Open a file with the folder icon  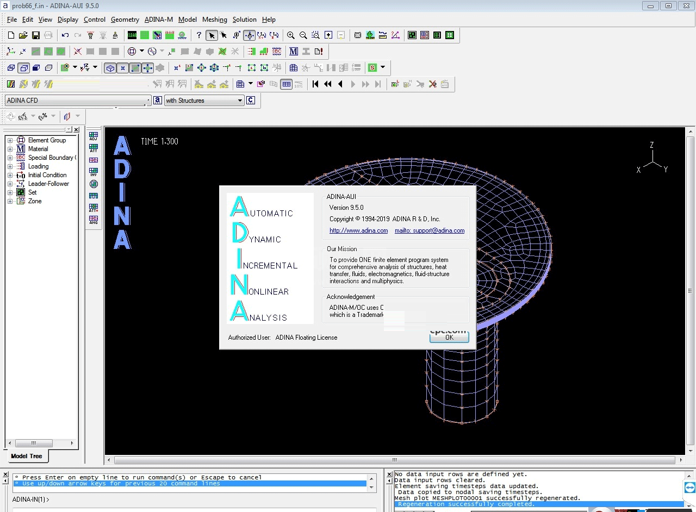(x=23, y=35)
